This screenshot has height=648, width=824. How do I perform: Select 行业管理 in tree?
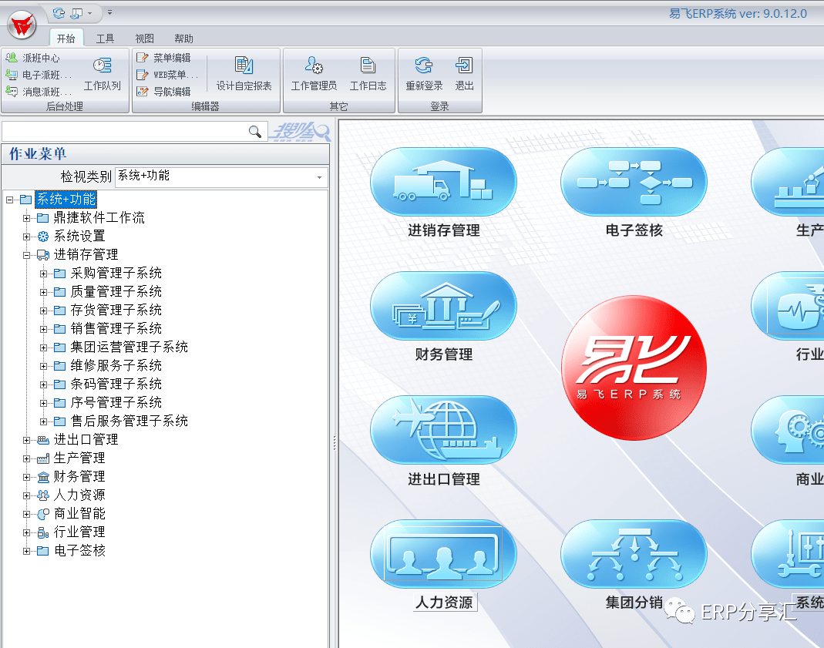(79, 532)
